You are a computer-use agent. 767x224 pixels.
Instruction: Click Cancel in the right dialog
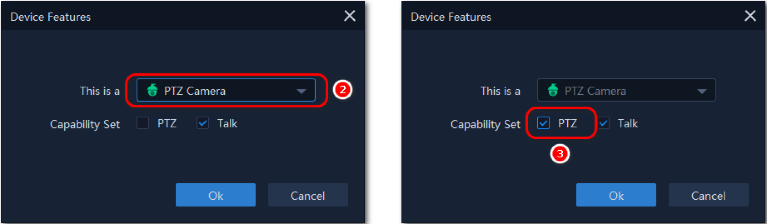pos(708,195)
